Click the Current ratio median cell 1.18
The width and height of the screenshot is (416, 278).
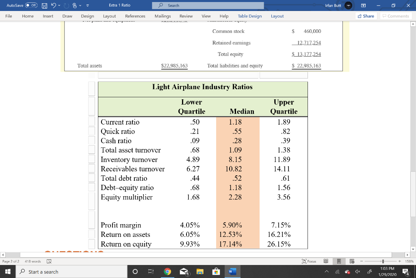(x=235, y=122)
